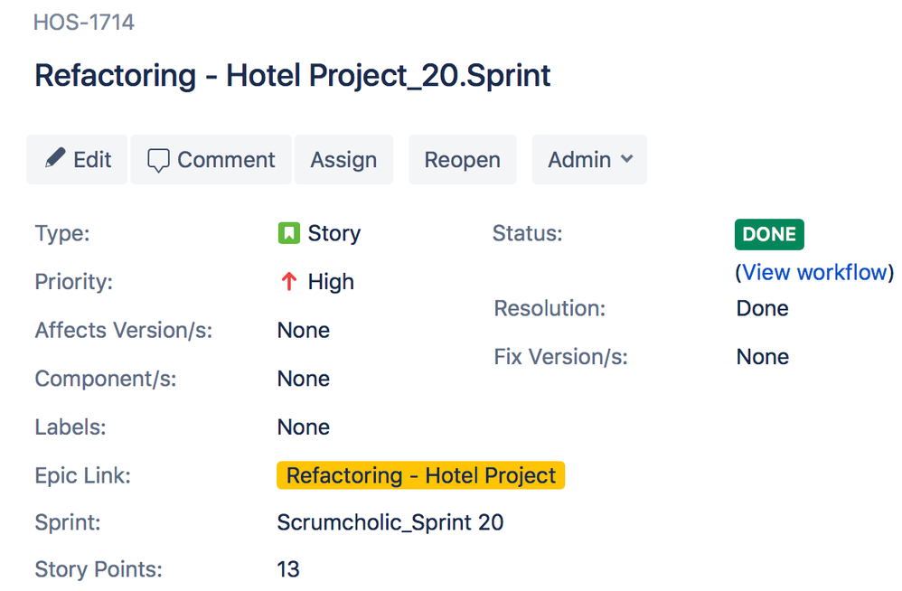Viewport: 902px width, 591px height.
Task: Click the HOS-1714 issue key link
Action: point(84,23)
